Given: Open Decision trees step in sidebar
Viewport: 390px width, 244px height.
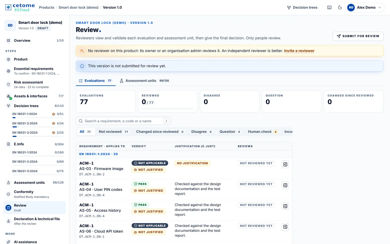Looking at the screenshot, I should click(35, 106).
